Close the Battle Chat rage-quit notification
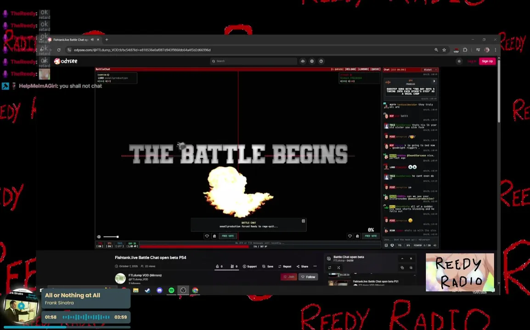Screen dimensions: 530x330 pos(303,221)
